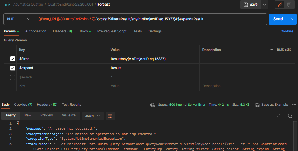Viewport: 298px width, 151px height.
Task: Open the Settings tab
Action: click(x=155, y=31)
